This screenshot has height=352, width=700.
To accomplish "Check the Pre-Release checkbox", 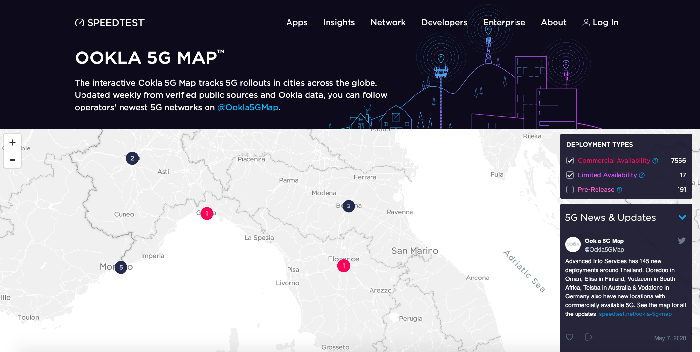I will tap(570, 190).
